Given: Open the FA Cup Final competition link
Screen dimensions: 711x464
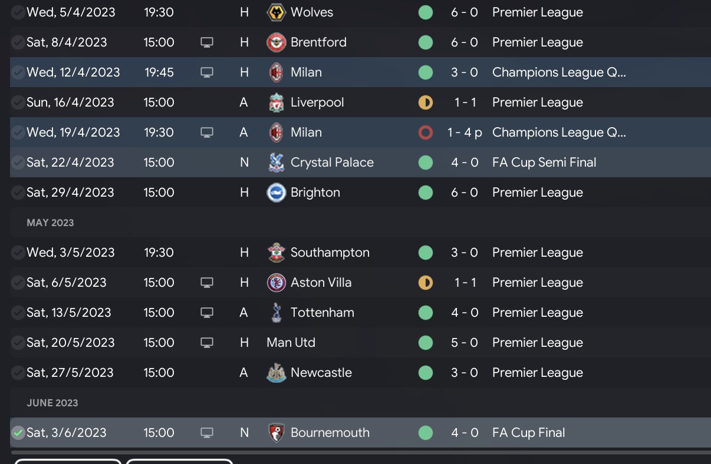Looking at the screenshot, I should coord(528,433).
